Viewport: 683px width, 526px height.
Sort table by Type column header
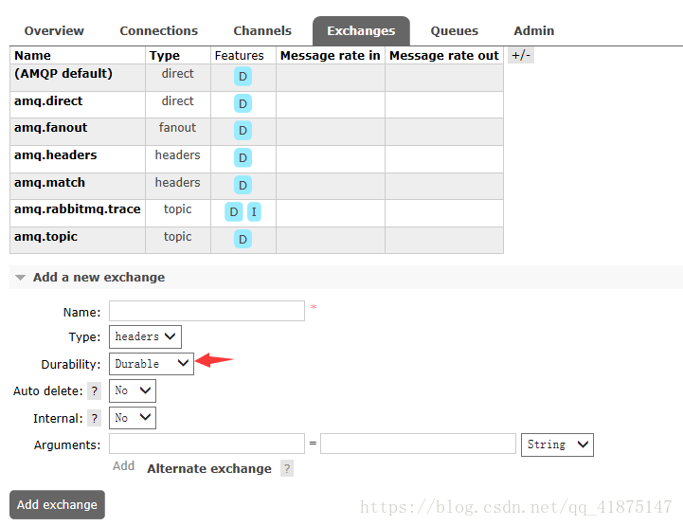click(164, 56)
